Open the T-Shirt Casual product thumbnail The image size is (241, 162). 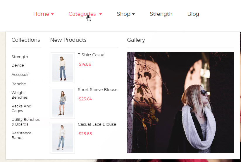[x=62, y=68]
